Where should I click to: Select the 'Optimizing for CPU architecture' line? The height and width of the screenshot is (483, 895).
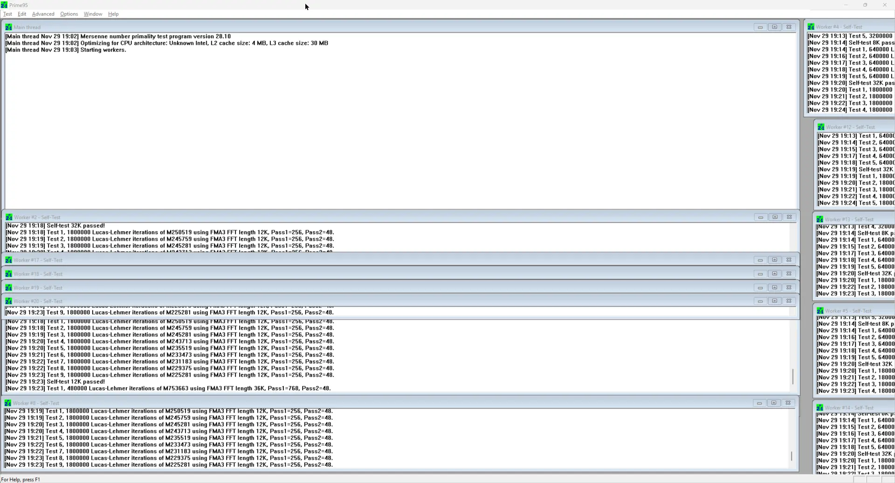pos(167,43)
